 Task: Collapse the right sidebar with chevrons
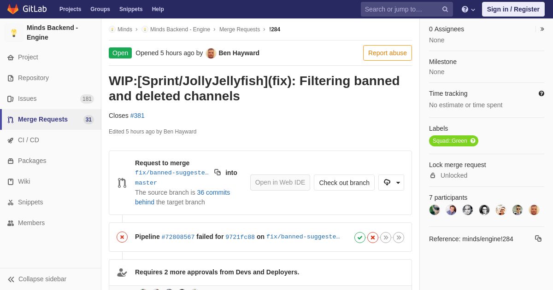542,29
